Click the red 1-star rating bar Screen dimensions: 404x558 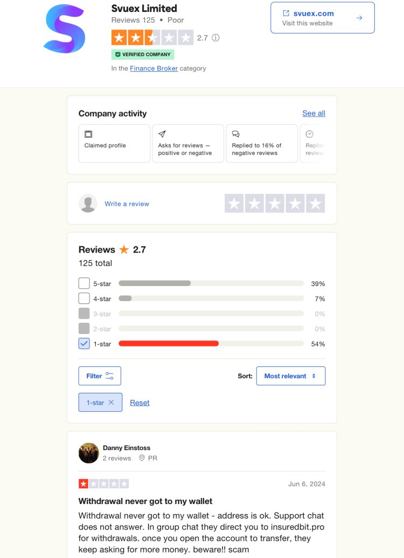pos(169,343)
